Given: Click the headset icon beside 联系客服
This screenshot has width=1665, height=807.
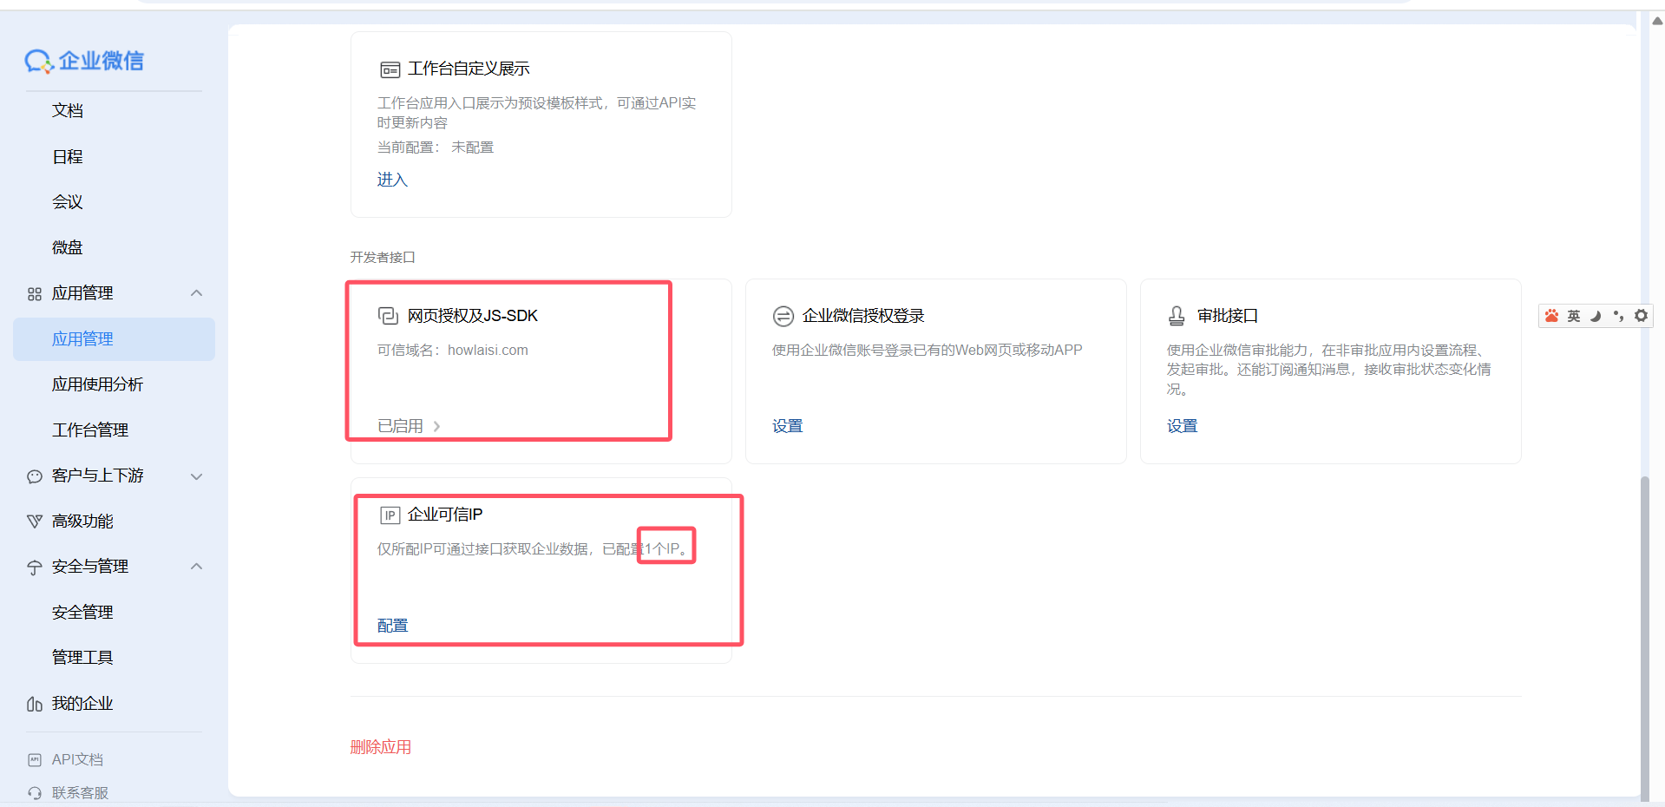Looking at the screenshot, I should (34, 792).
